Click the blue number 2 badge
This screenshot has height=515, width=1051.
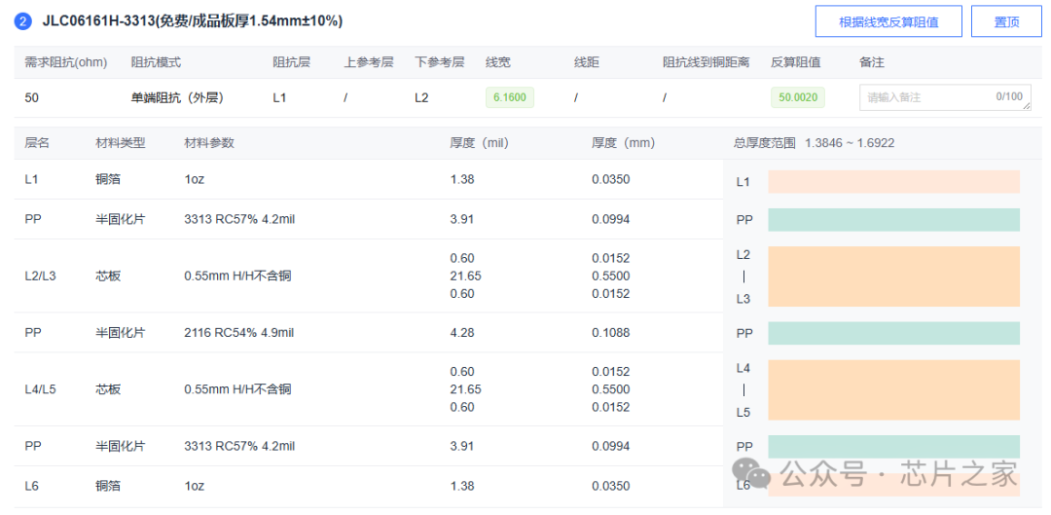[22, 21]
